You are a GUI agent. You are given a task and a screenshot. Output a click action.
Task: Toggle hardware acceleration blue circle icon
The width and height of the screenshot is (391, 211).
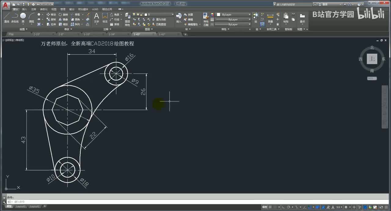365,207
